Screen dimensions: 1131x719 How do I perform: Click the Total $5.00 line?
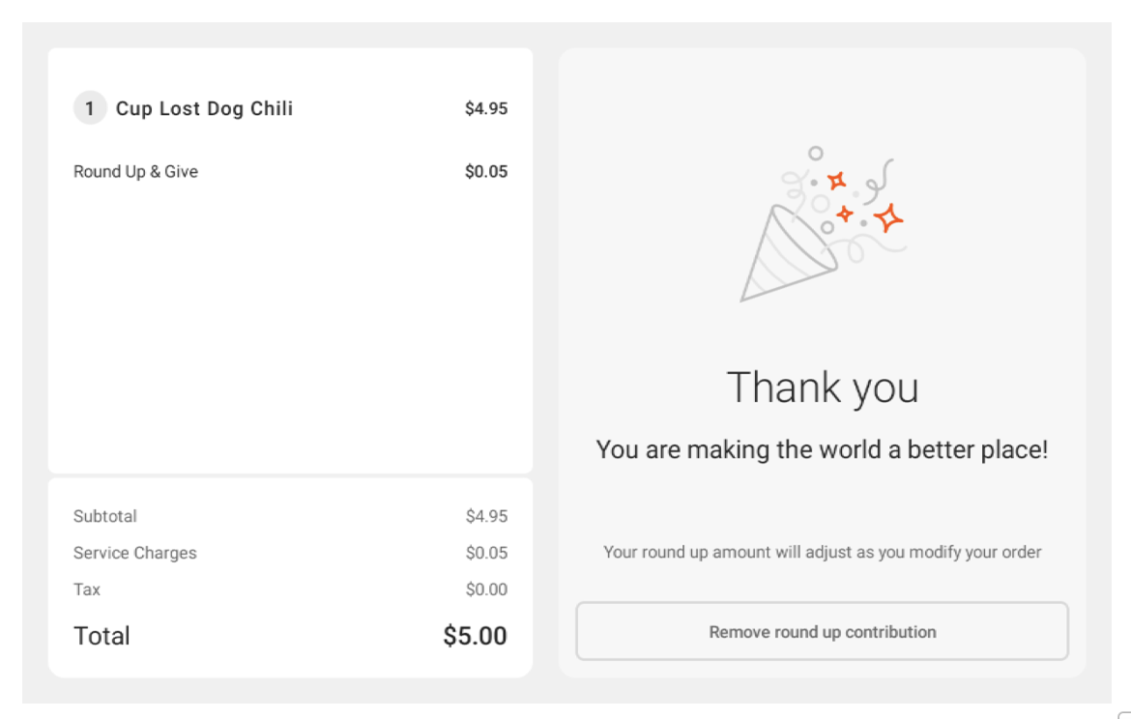tap(290, 635)
